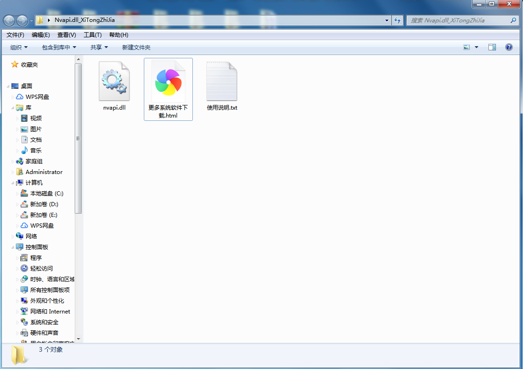Open the 工具(T) menu
Image resolution: width=523 pixels, height=369 pixels.
(x=92, y=35)
